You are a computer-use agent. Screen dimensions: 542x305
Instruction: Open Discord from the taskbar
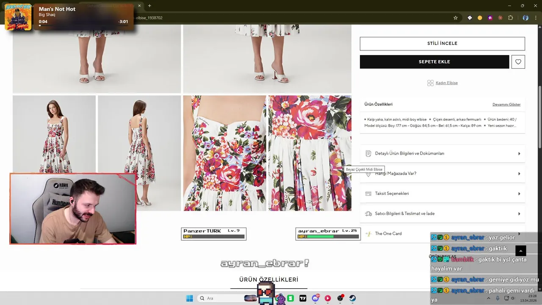(x=315, y=298)
